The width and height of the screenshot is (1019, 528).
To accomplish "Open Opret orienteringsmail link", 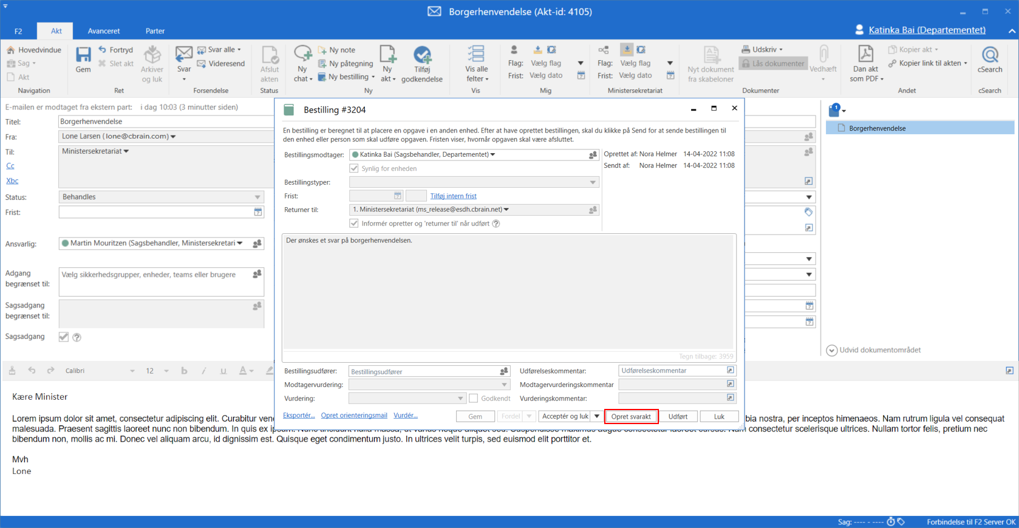I will click(x=354, y=416).
